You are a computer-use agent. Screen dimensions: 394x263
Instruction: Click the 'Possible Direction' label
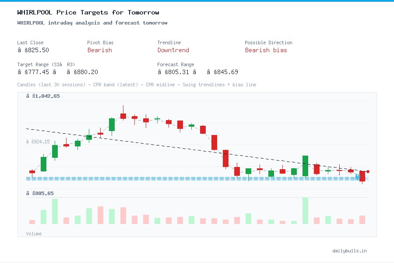(x=268, y=43)
